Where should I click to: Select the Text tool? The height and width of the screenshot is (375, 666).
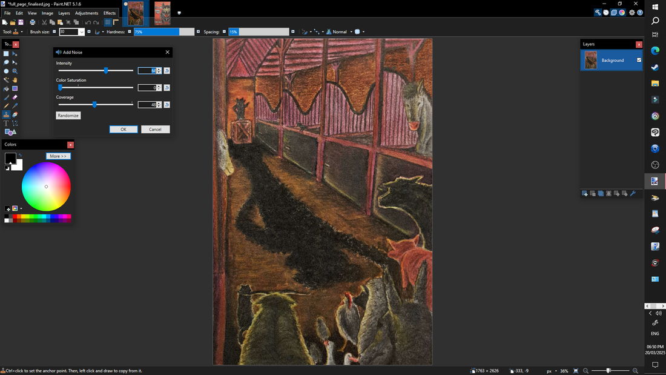click(x=6, y=124)
